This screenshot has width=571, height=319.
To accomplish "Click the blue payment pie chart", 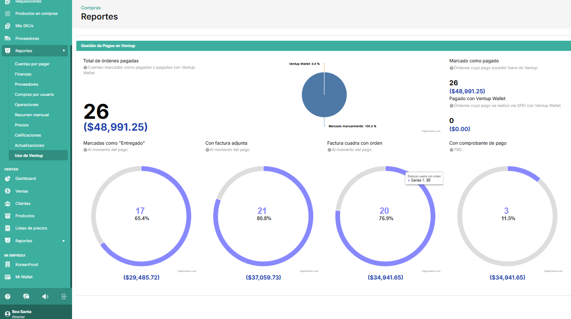I will pos(324,95).
